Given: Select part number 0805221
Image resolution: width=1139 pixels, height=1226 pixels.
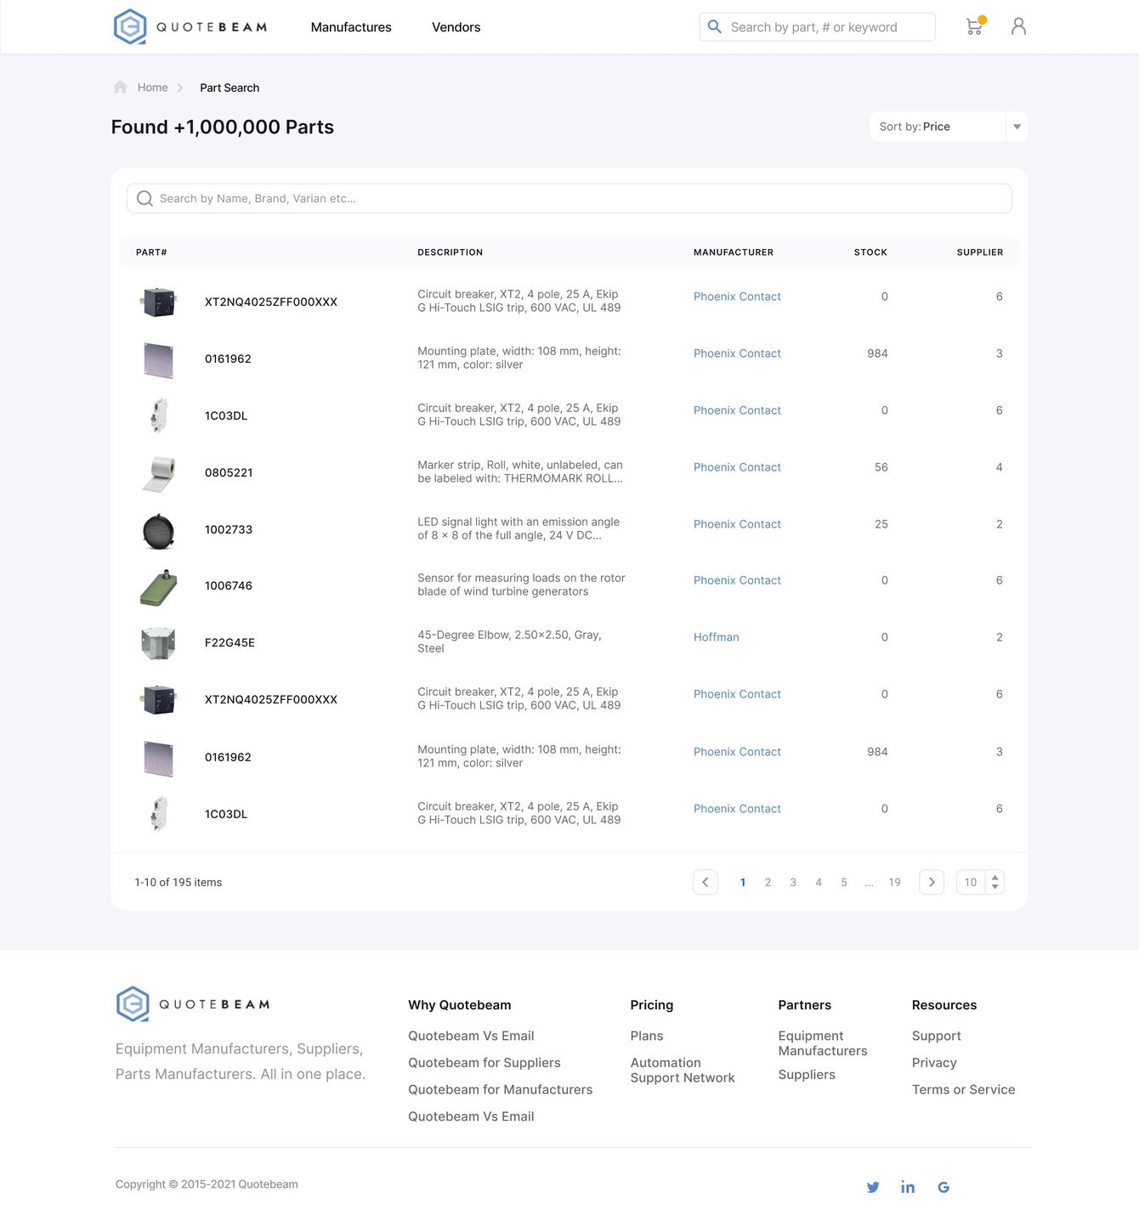Looking at the screenshot, I should point(229,472).
